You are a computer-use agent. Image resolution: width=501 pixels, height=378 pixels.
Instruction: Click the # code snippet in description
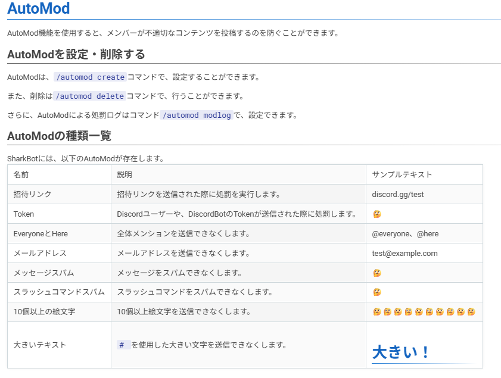pyautogui.click(x=124, y=345)
